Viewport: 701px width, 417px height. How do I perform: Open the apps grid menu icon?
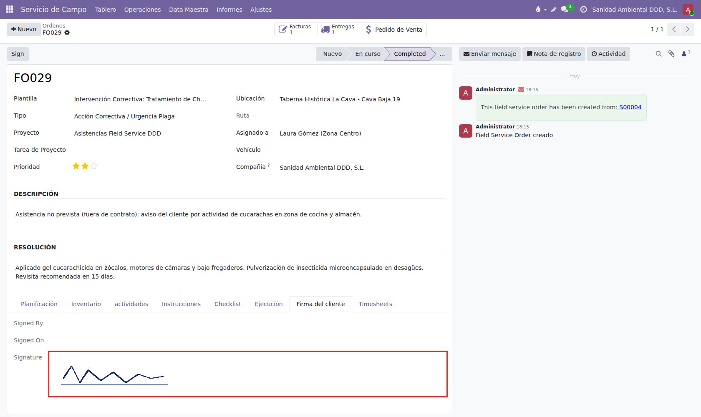(x=10, y=9)
